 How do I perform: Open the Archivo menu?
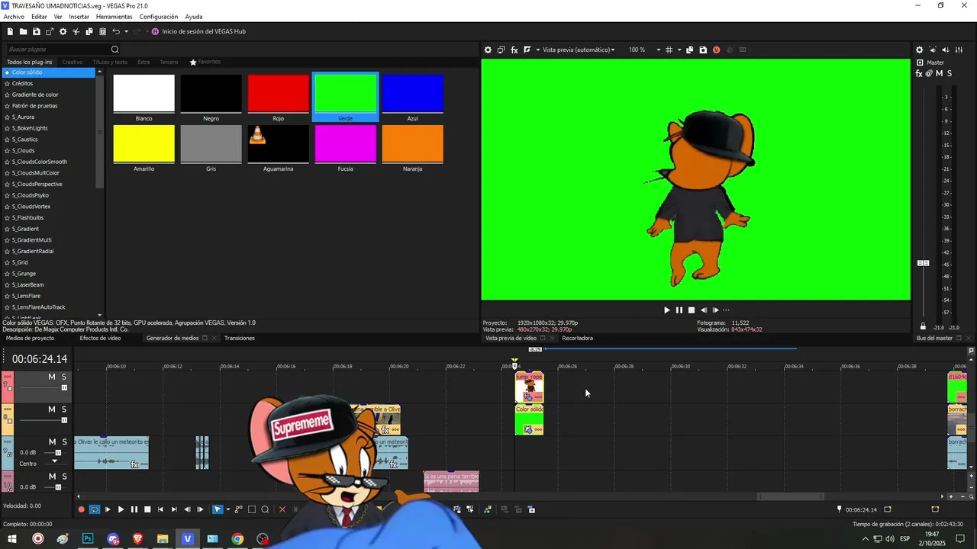coord(14,17)
